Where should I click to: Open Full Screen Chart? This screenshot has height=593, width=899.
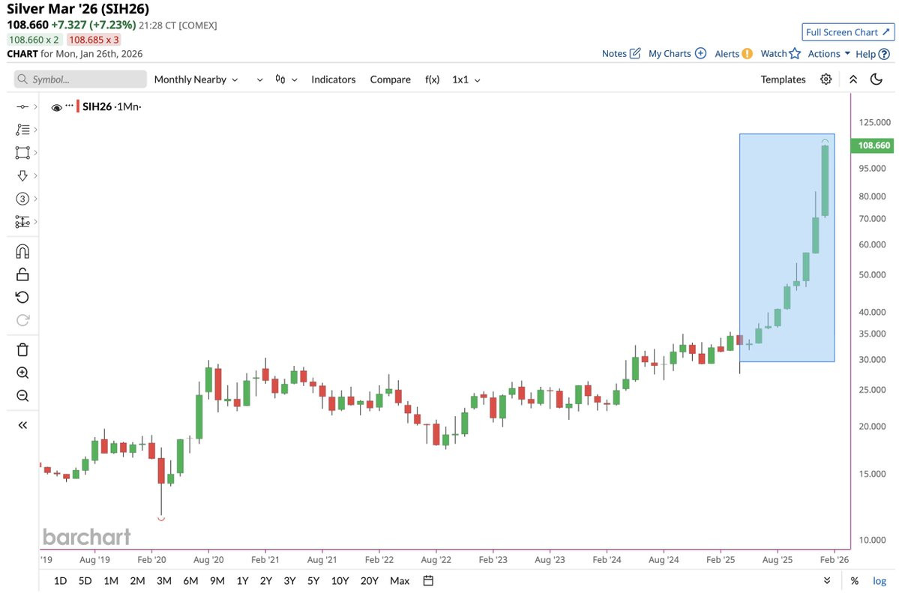point(847,32)
